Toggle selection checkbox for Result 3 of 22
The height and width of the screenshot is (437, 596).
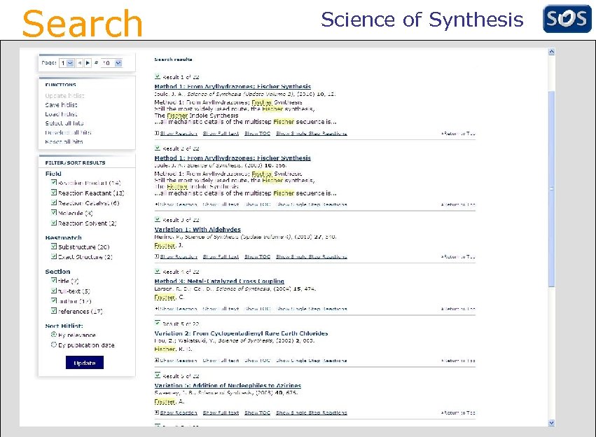[158, 219]
